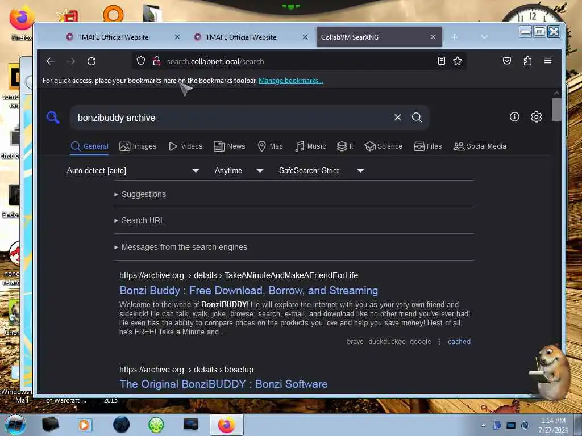
Task: Expand Messages from the search engines
Action: [181, 247]
